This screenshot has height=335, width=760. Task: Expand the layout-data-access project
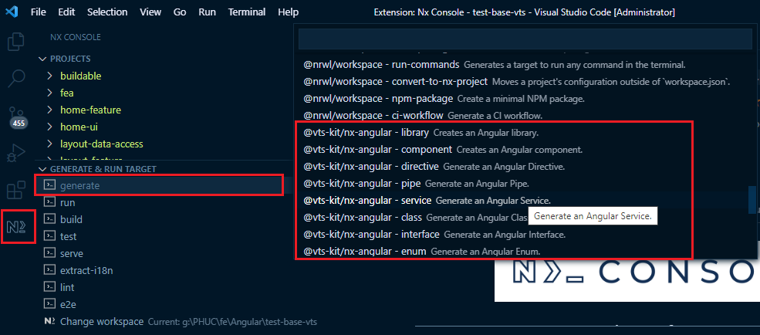point(50,144)
